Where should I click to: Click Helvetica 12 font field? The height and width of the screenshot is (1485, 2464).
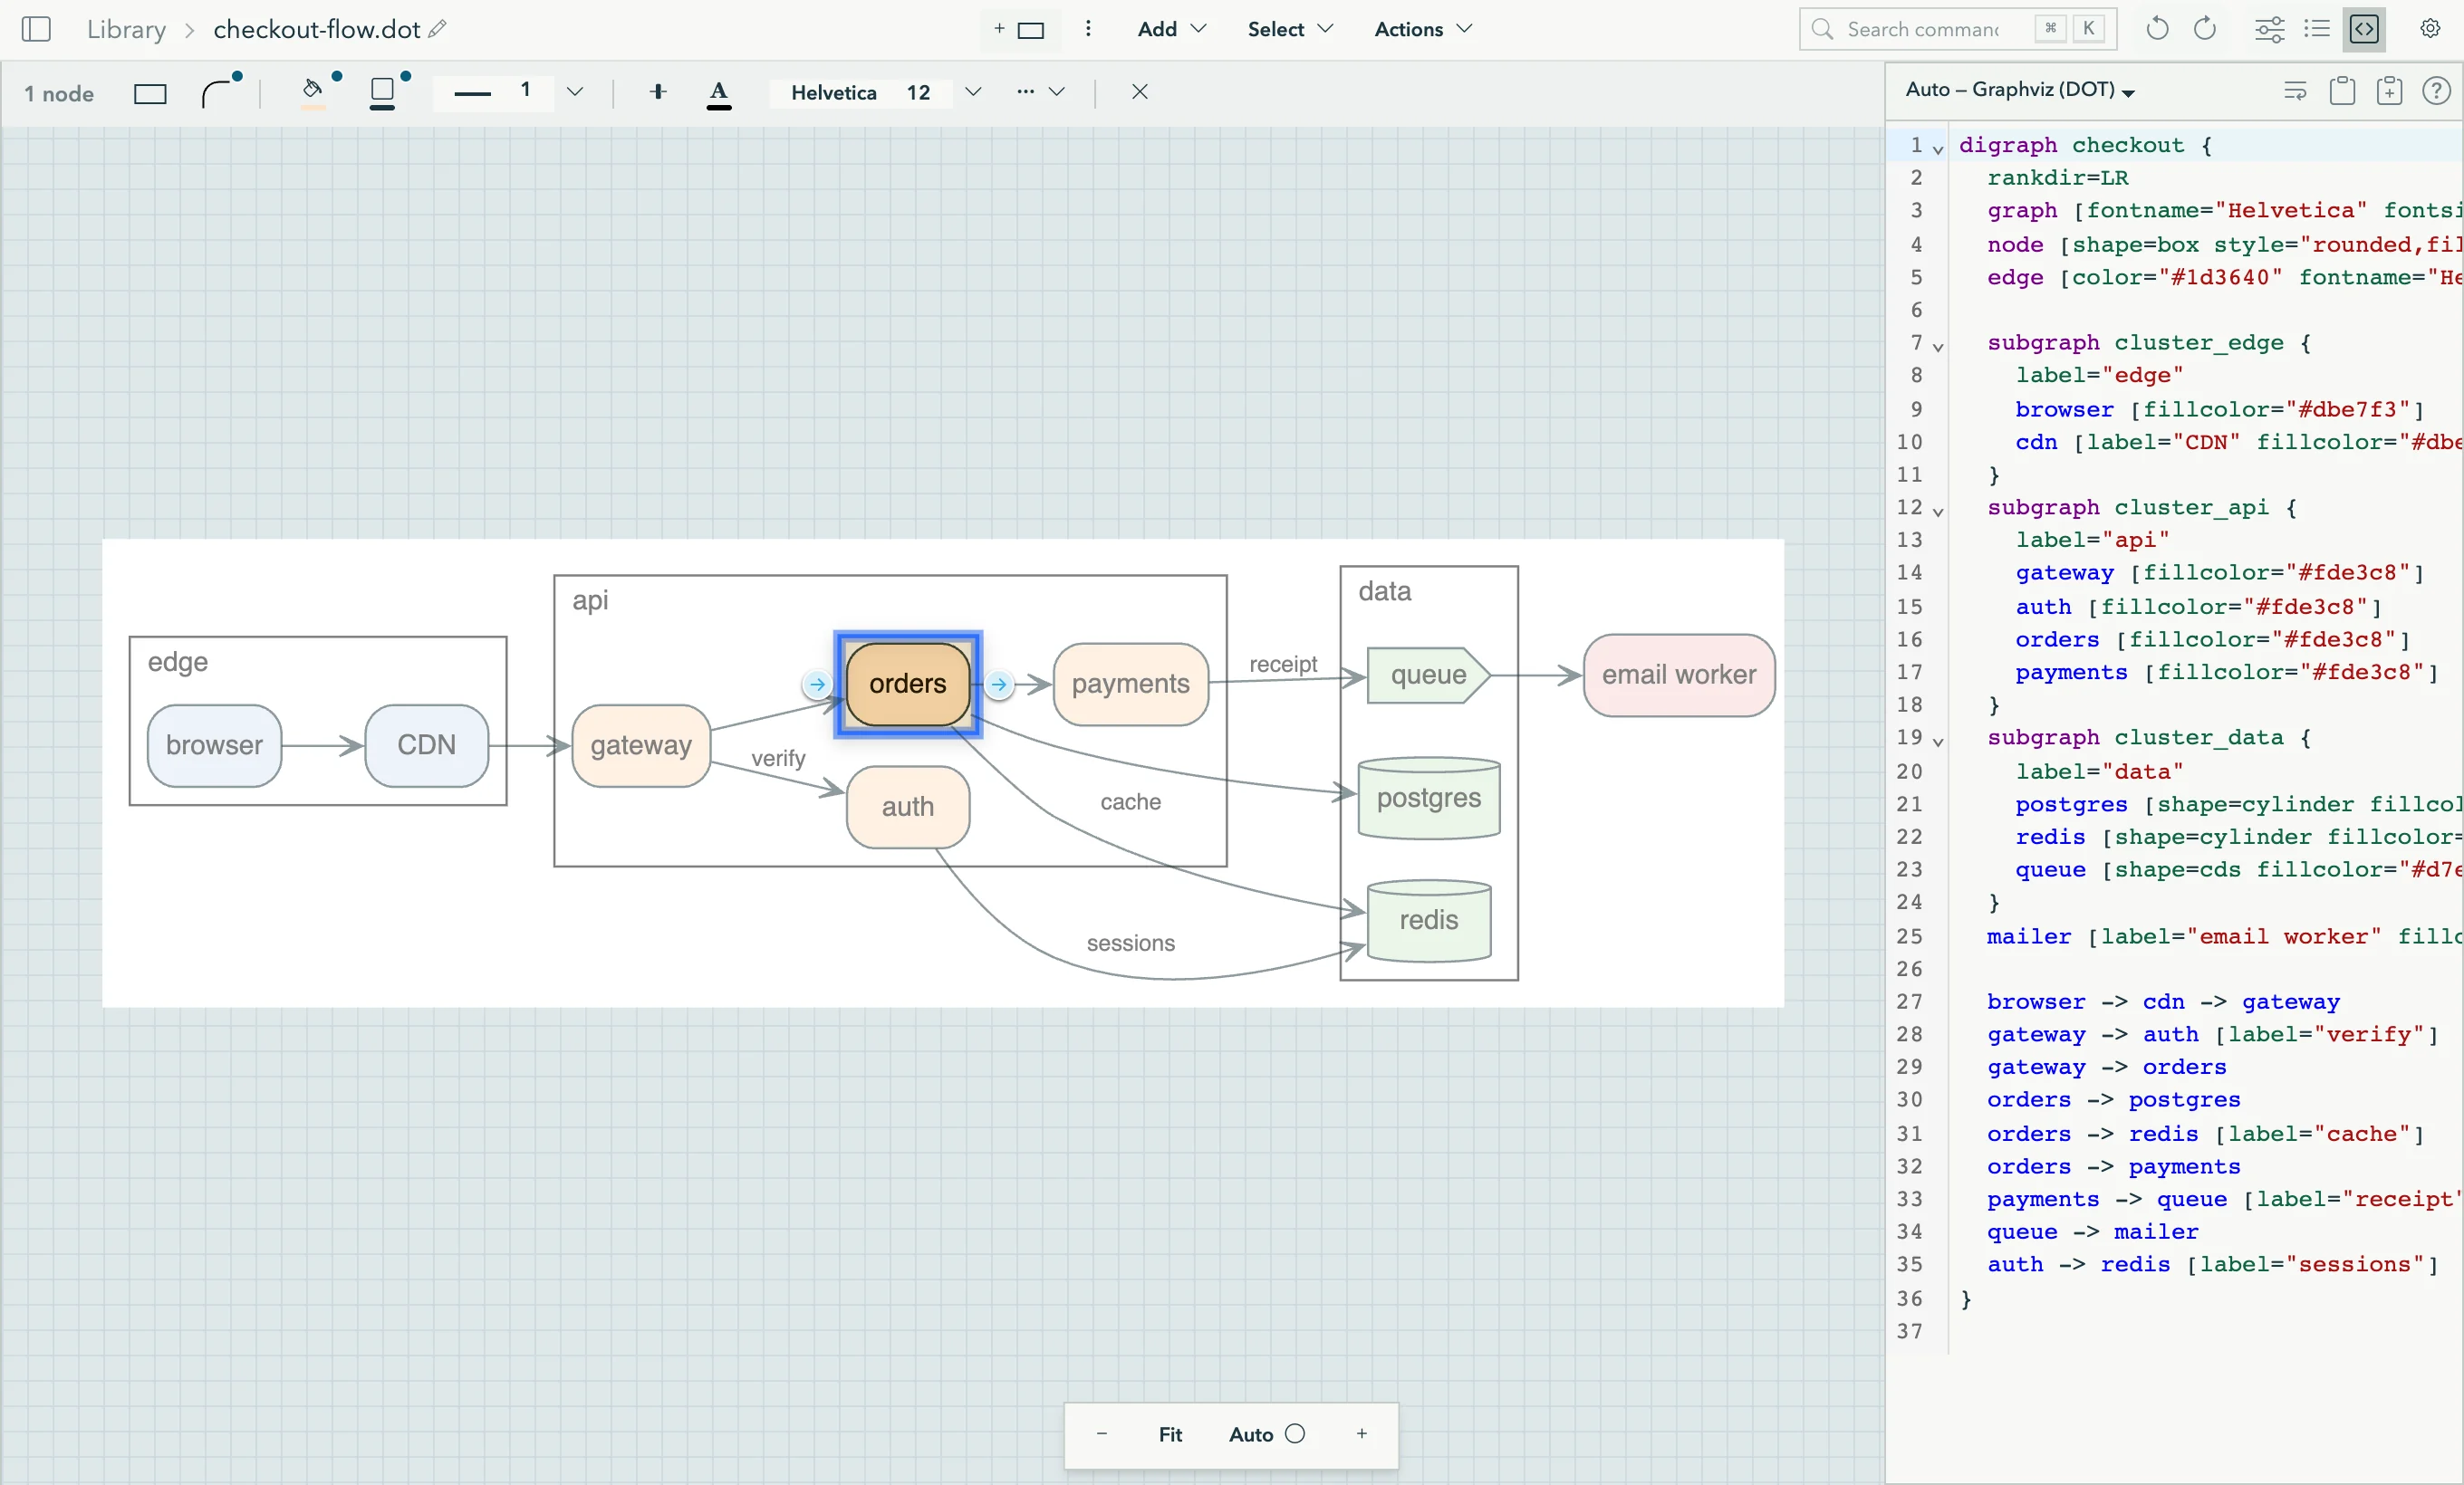click(860, 92)
